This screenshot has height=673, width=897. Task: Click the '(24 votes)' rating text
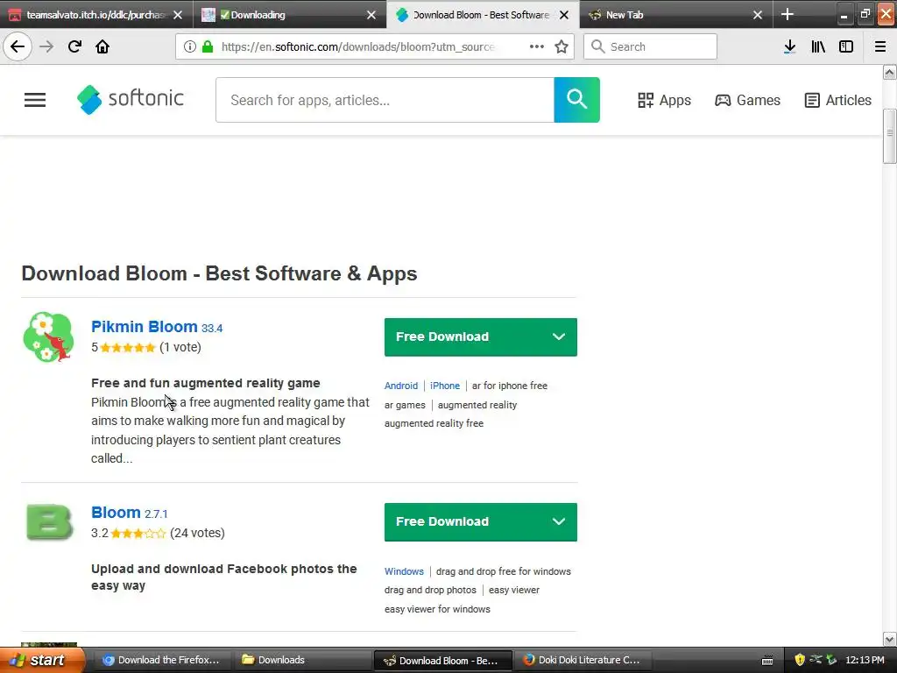(197, 533)
